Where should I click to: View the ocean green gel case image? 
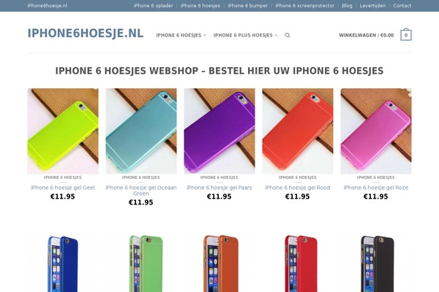coord(141,131)
